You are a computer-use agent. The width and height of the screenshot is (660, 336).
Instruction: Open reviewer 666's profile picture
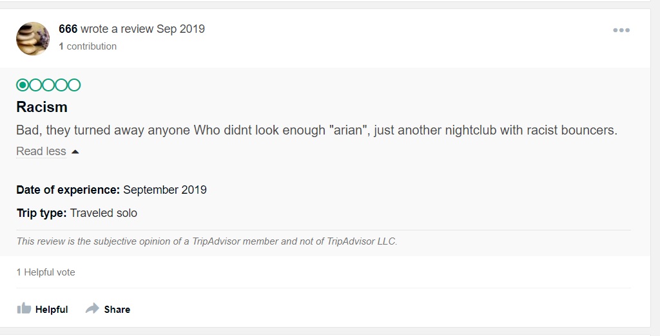point(32,39)
